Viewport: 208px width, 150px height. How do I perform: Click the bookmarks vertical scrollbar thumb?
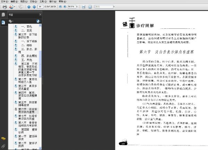pos(40,64)
